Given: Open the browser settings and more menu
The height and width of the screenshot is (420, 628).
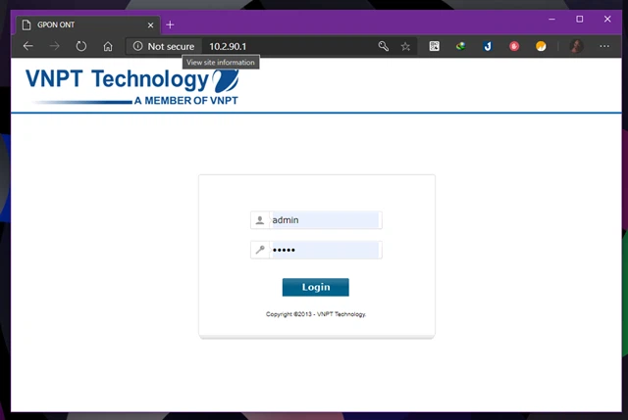Looking at the screenshot, I should 604,46.
